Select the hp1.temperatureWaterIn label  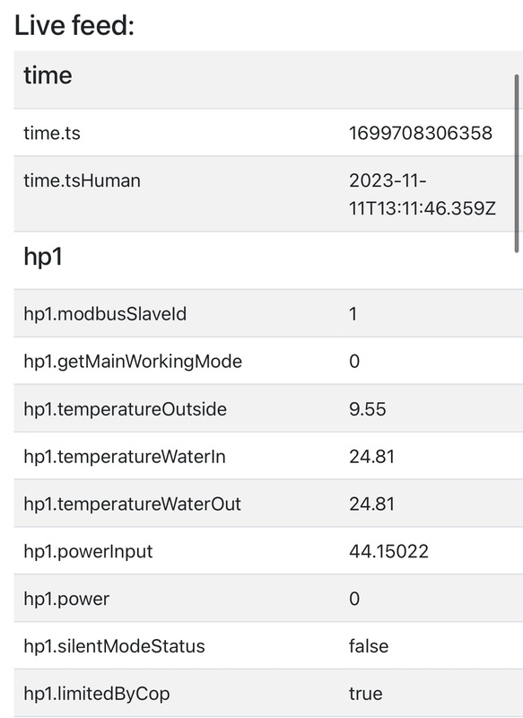pos(125,457)
